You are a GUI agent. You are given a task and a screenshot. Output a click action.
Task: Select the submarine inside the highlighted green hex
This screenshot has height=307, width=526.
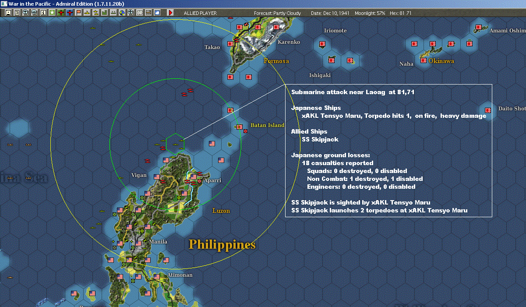[175, 144]
